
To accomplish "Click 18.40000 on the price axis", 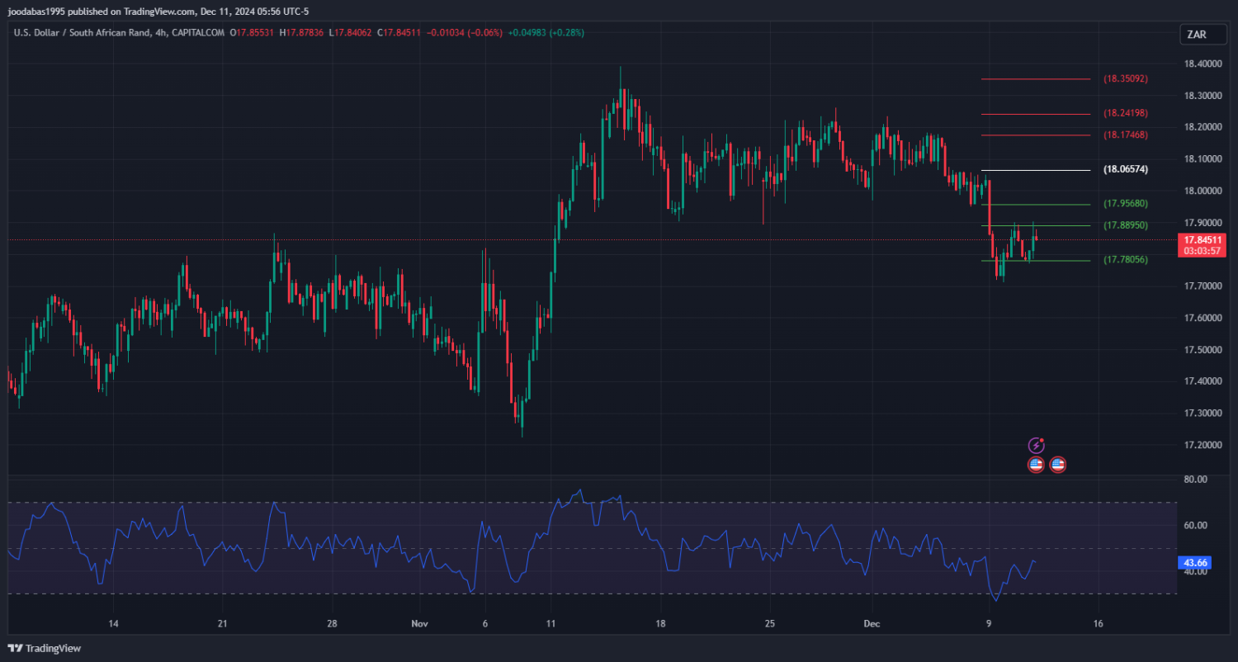I will click(1203, 64).
